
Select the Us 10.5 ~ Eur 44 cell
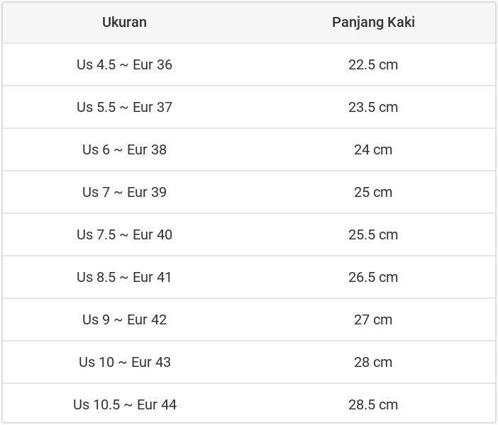[x=124, y=404]
